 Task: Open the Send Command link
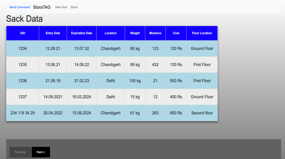coord(19,7)
